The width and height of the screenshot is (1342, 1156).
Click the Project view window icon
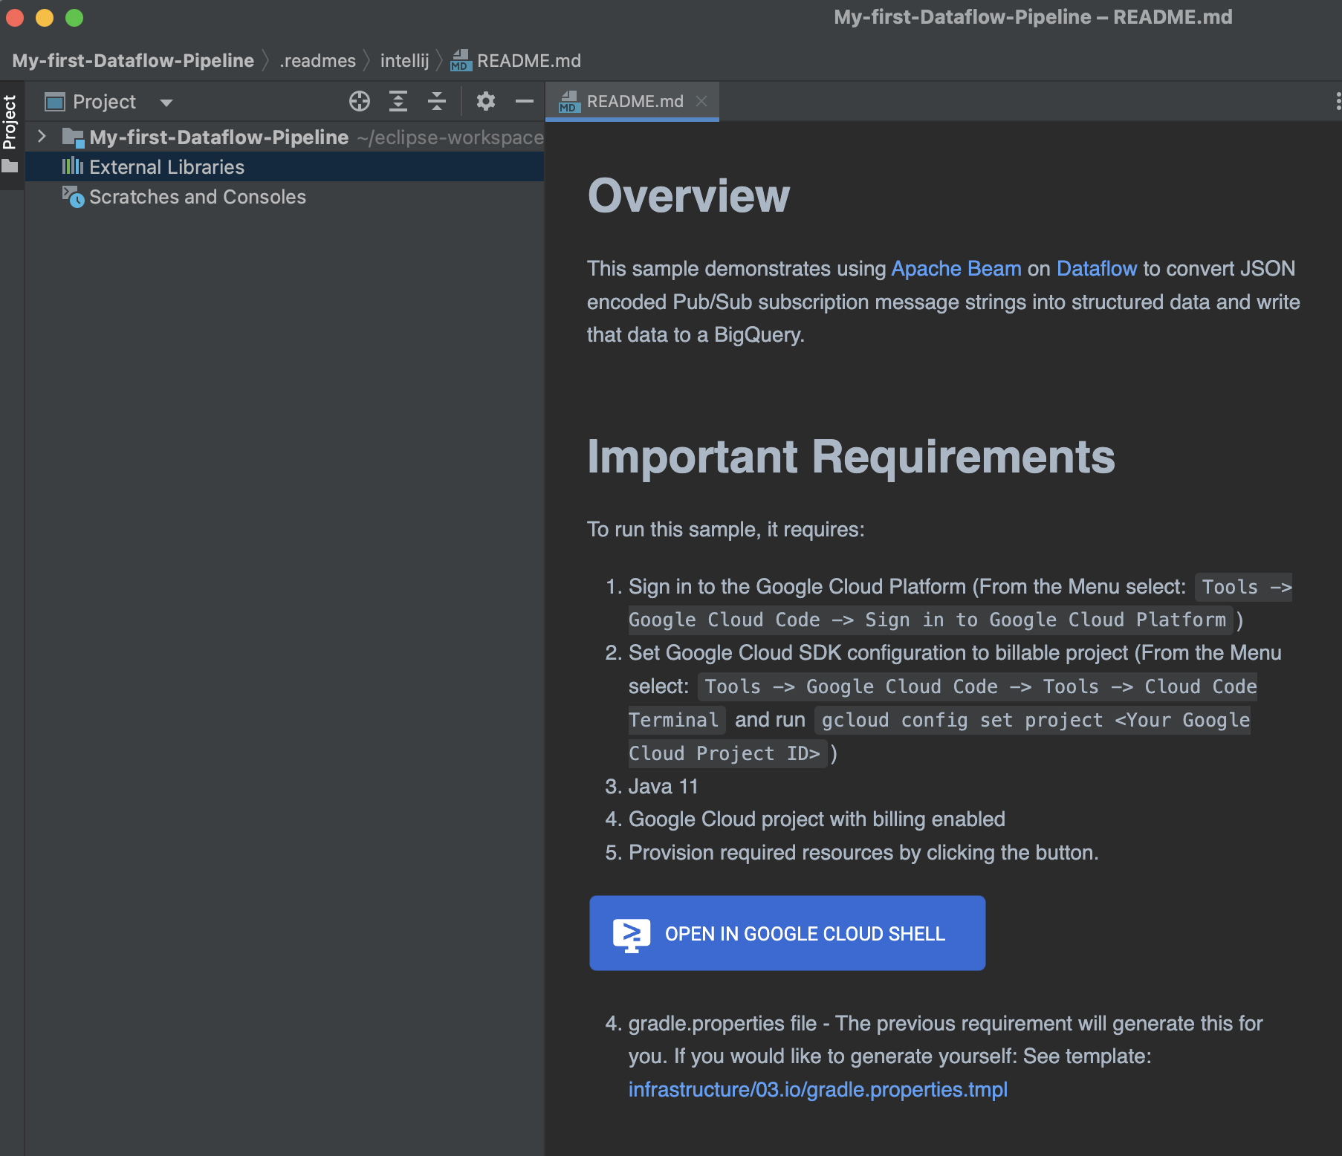55,102
